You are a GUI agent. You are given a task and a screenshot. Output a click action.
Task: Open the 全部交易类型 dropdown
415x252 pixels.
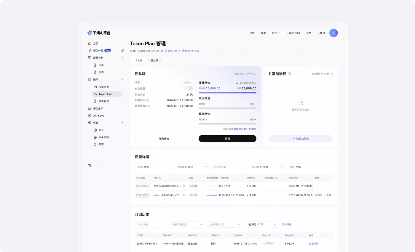pyautogui.click(x=187, y=224)
